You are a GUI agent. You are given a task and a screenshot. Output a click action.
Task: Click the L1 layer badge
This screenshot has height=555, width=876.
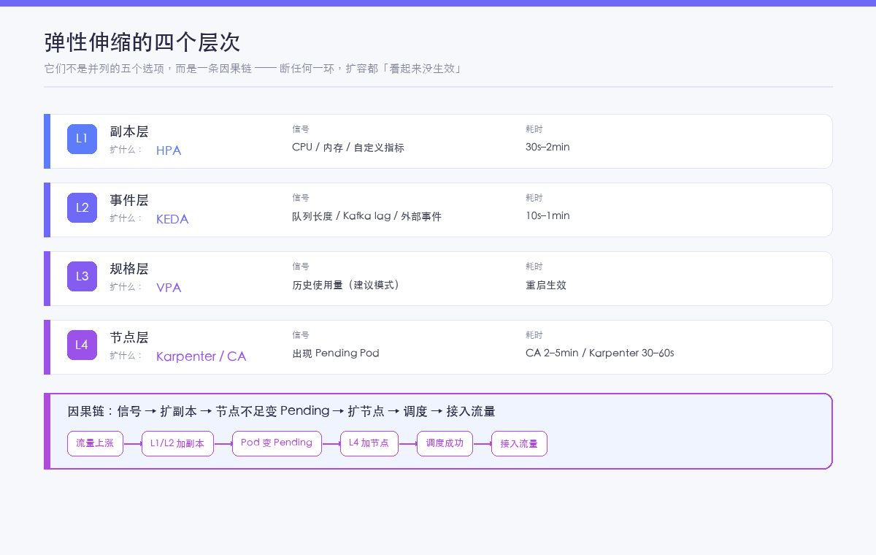(82, 139)
